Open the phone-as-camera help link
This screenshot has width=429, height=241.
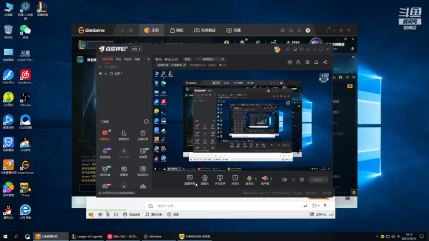click(119, 193)
